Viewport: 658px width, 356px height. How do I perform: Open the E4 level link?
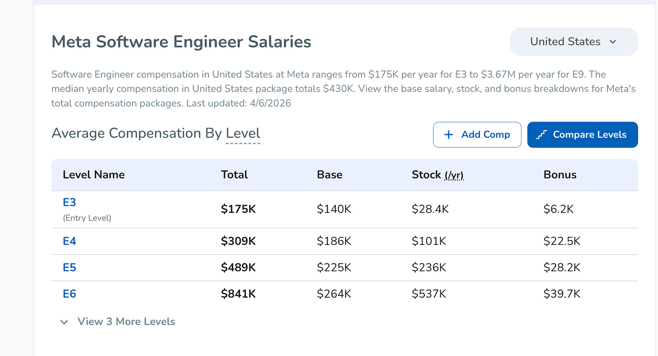coord(69,241)
